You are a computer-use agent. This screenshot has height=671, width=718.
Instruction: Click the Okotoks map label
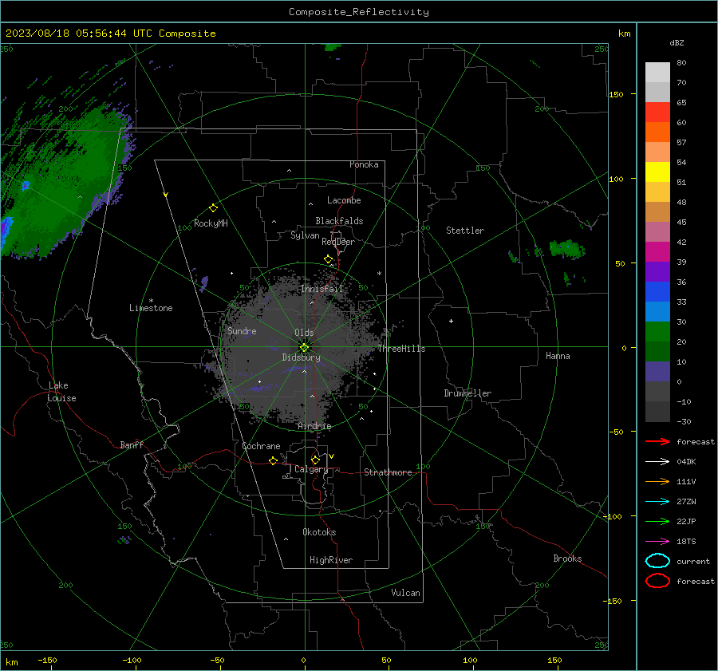(319, 532)
